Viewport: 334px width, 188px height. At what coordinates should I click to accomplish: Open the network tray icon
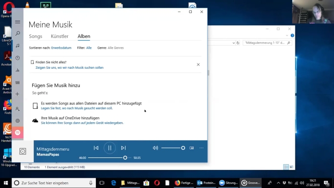[296, 183]
